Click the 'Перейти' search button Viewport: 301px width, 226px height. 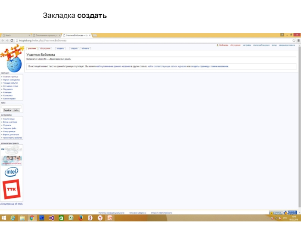tap(7, 110)
